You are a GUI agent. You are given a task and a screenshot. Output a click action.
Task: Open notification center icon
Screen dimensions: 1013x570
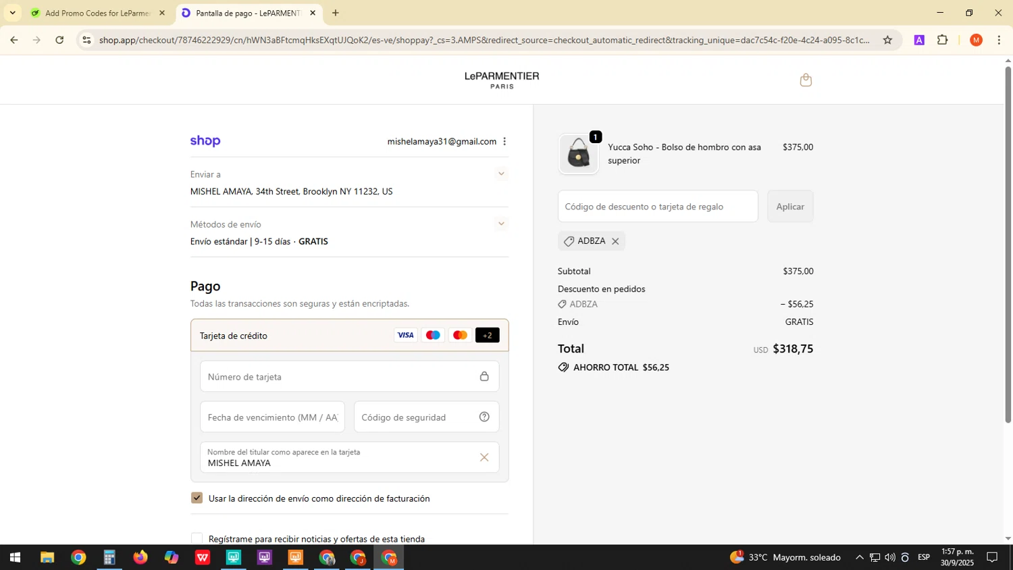[992, 558]
